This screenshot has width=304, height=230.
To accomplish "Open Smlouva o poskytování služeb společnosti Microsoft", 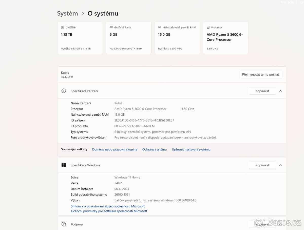I will tap(108, 206).
